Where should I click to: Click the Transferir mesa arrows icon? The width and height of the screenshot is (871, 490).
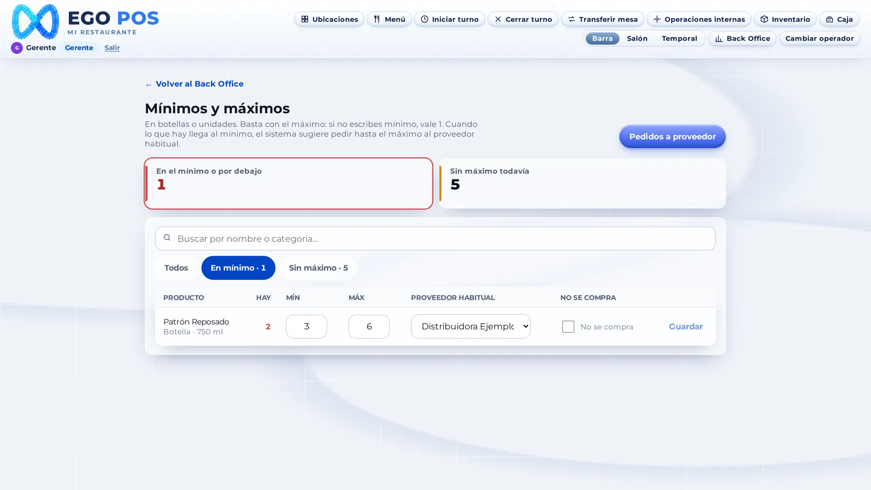pyautogui.click(x=571, y=19)
